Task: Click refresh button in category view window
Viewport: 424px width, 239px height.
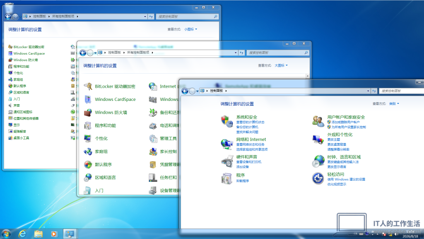Action: click(x=374, y=91)
